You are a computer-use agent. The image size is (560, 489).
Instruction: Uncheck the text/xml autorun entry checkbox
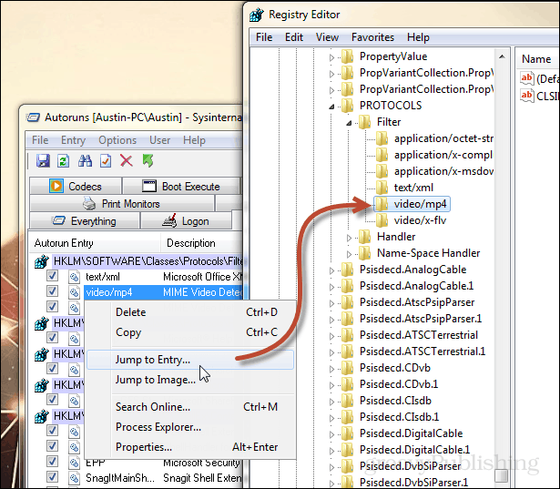52,275
